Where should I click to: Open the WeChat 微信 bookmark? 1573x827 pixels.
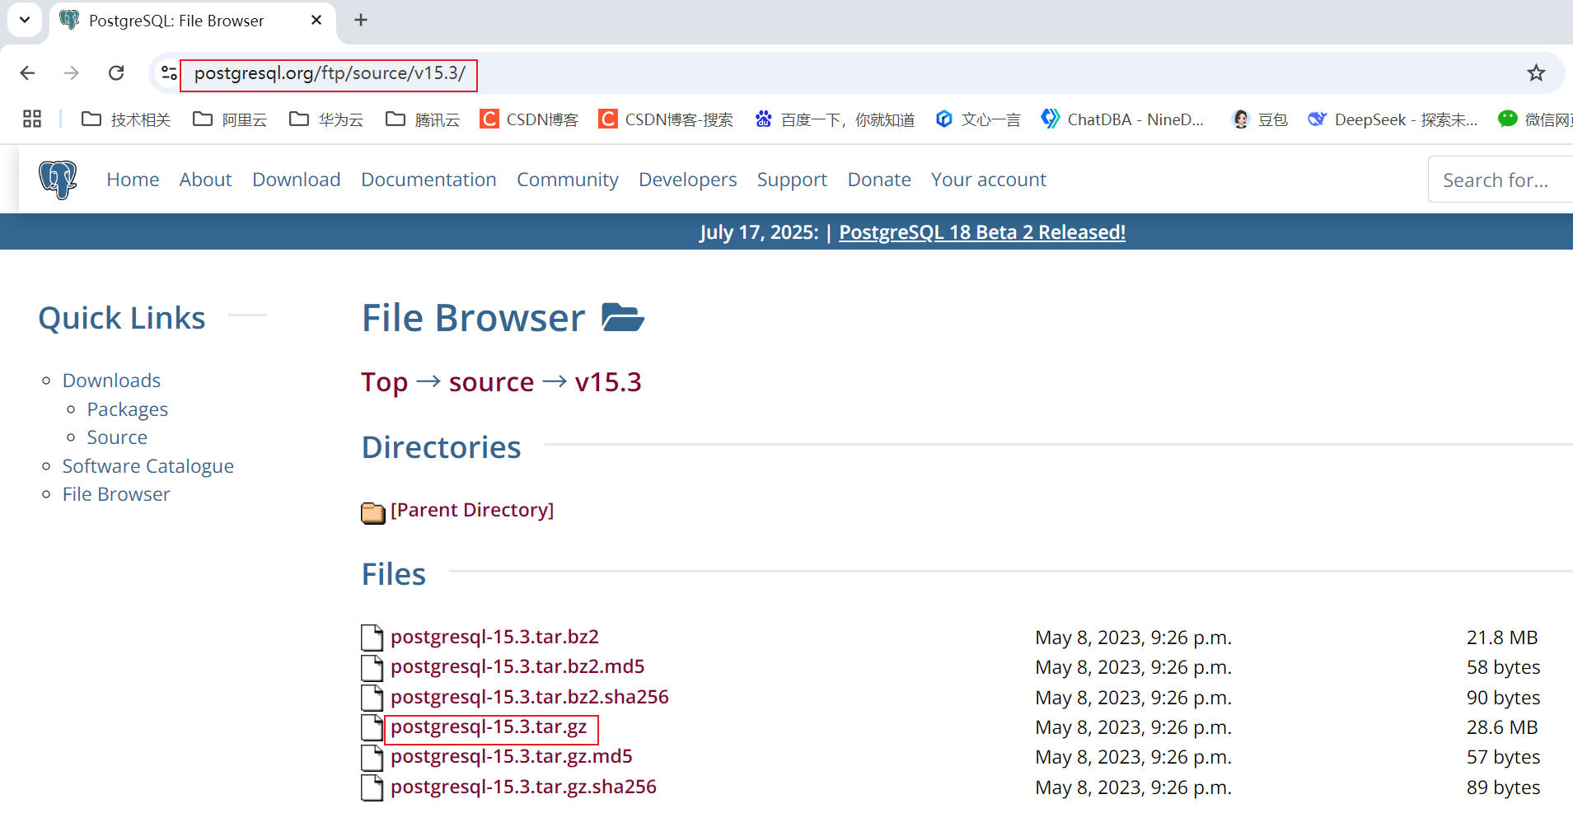(1534, 120)
